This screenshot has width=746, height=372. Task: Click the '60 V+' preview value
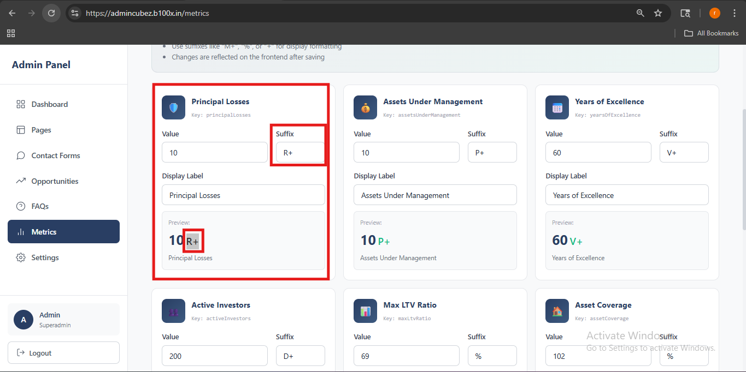(x=567, y=241)
